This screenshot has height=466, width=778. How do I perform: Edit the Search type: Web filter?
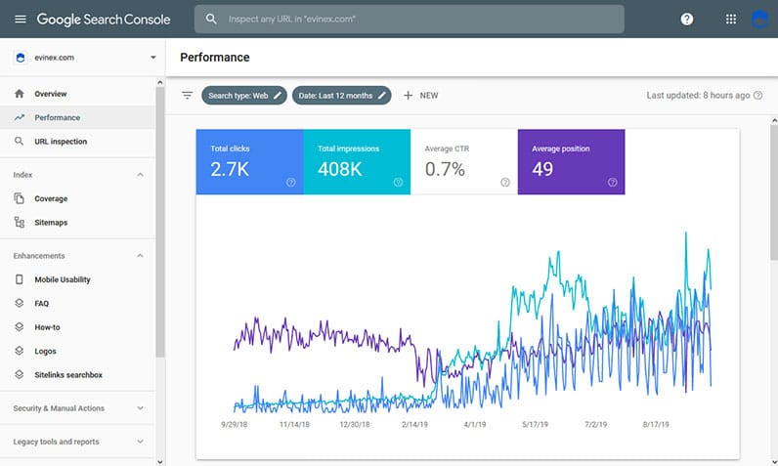[244, 96]
